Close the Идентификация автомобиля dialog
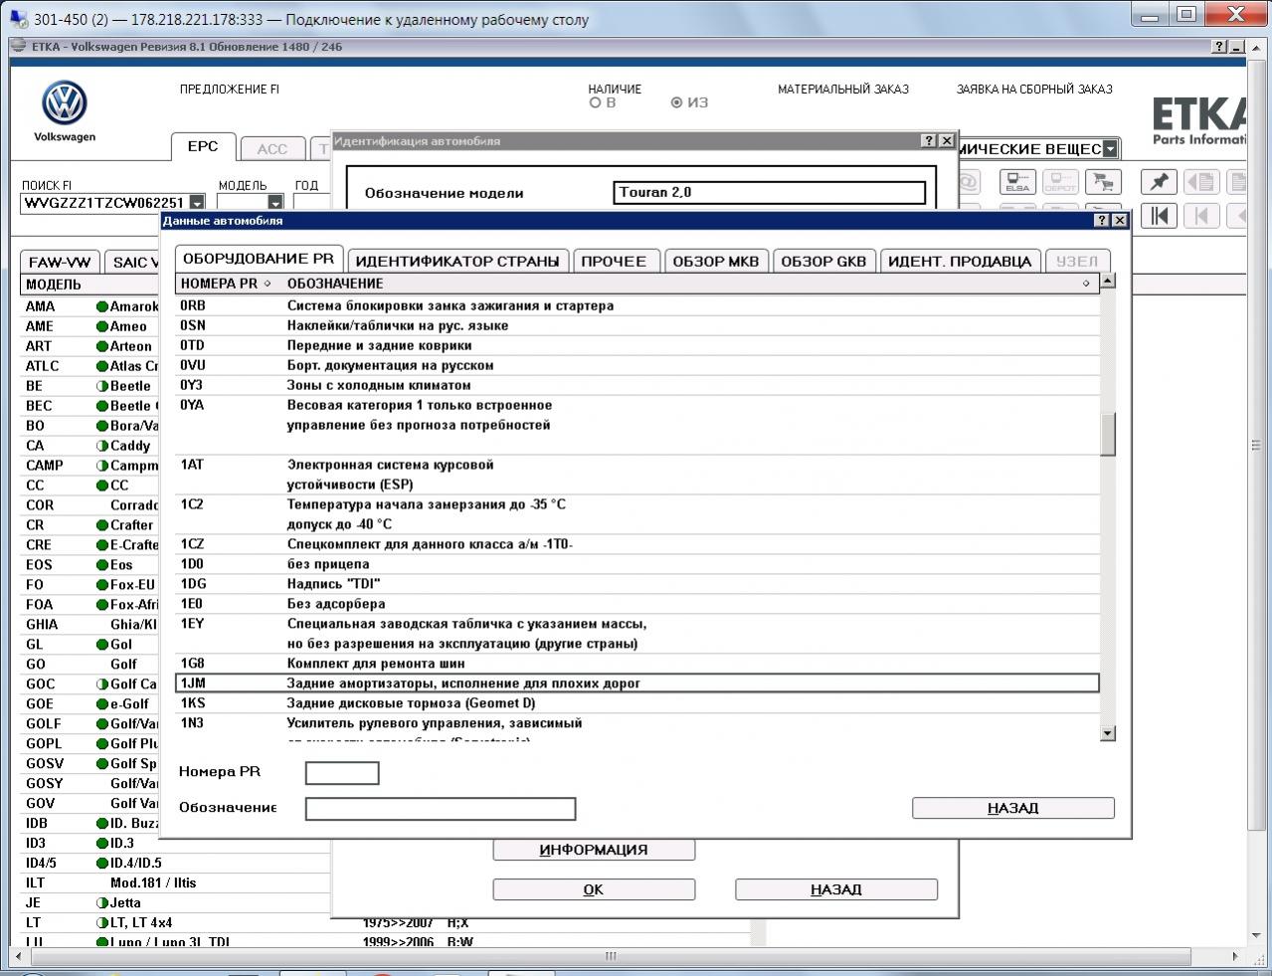 coord(947,140)
